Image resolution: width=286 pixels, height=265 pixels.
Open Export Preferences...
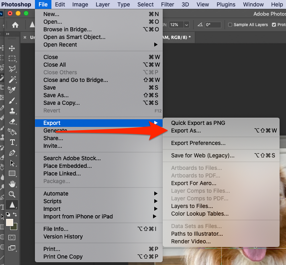221,143
